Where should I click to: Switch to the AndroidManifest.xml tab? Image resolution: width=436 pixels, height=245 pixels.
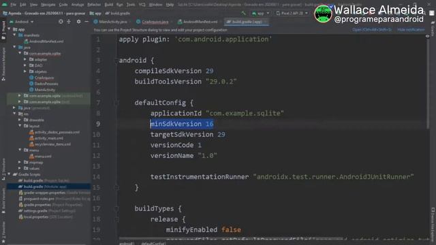point(198,22)
